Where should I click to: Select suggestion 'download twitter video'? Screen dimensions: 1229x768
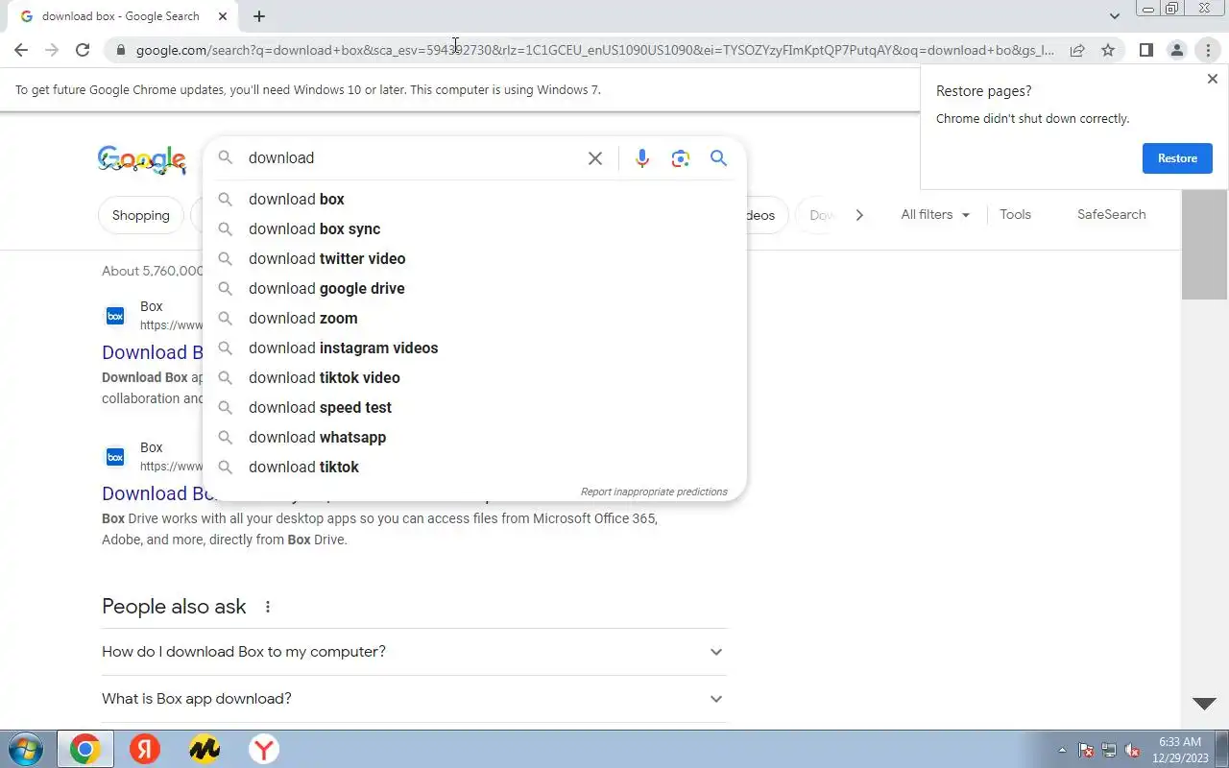(474, 258)
